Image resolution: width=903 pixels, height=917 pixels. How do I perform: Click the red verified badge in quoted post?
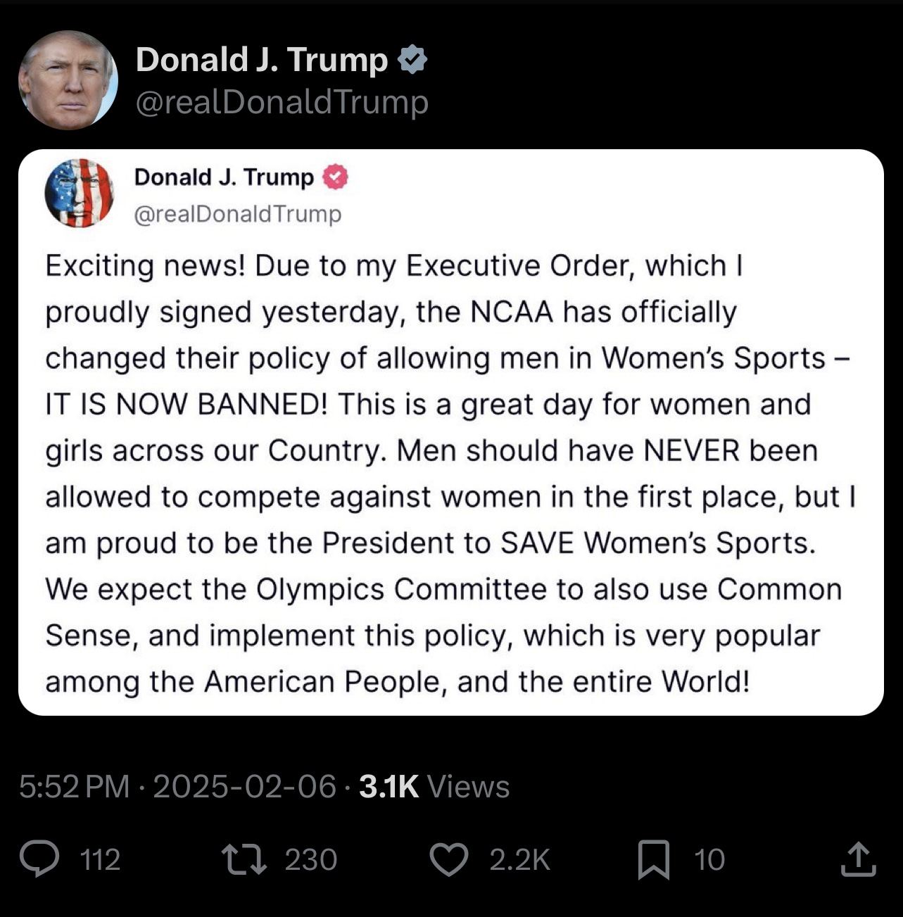336,177
